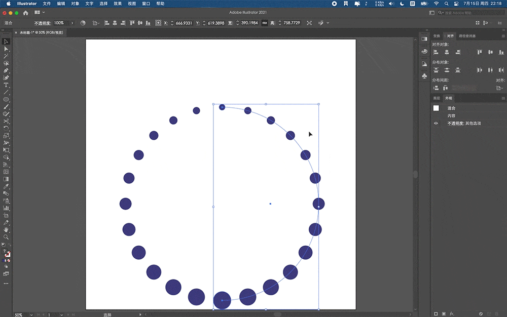Click the Home icon in title bar

point(25,13)
